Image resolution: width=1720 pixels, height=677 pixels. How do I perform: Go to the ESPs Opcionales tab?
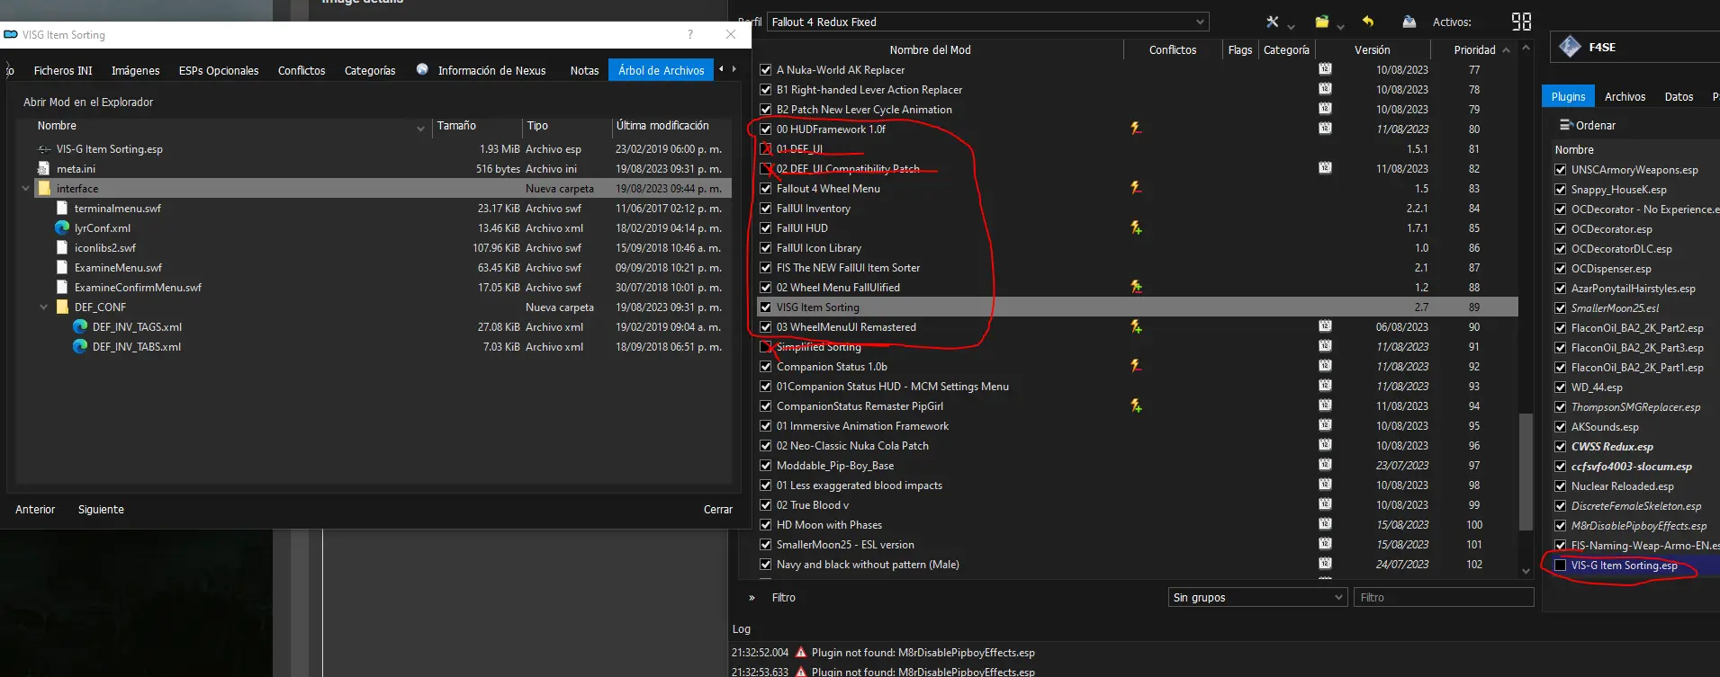pyautogui.click(x=219, y=70)
